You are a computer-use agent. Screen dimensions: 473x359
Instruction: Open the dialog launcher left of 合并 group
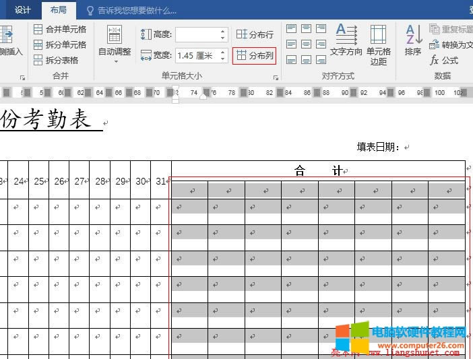point(22,77)
